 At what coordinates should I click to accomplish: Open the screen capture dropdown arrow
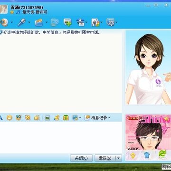click(80, 118)
